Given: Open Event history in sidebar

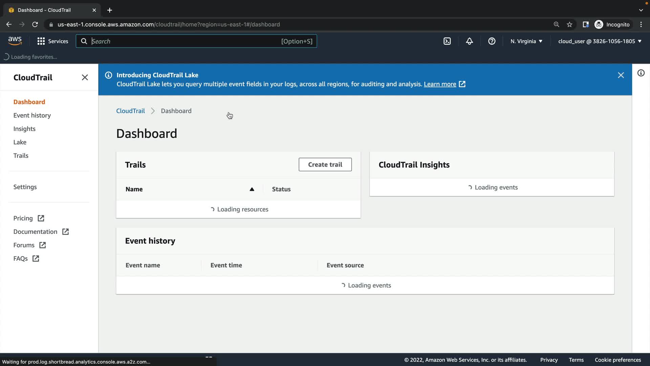Looking at the screenshot, I should click(x=32, y=116).
